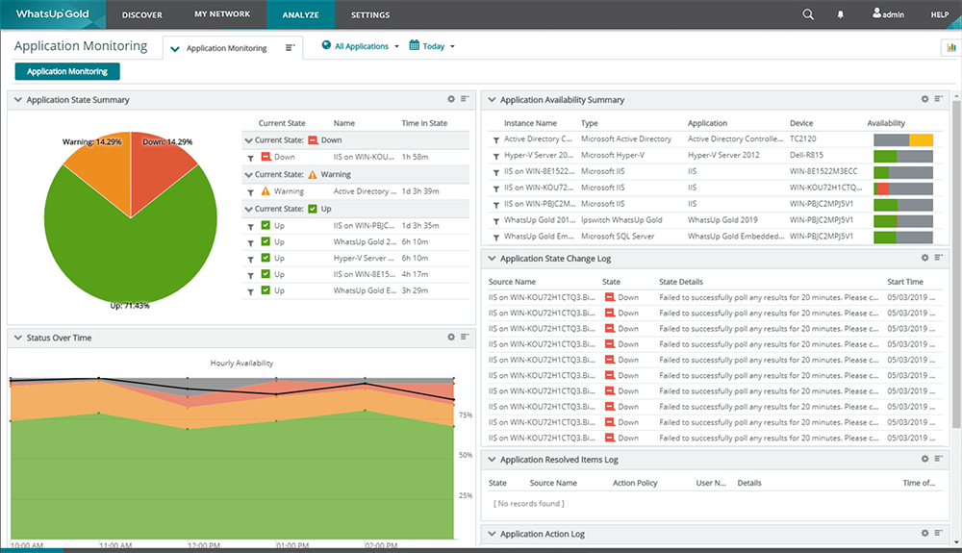Go to the MY NETWORK menu
The height and width of the screenshot is (553, 962).
pyautogui.click(x=222, y=14)
